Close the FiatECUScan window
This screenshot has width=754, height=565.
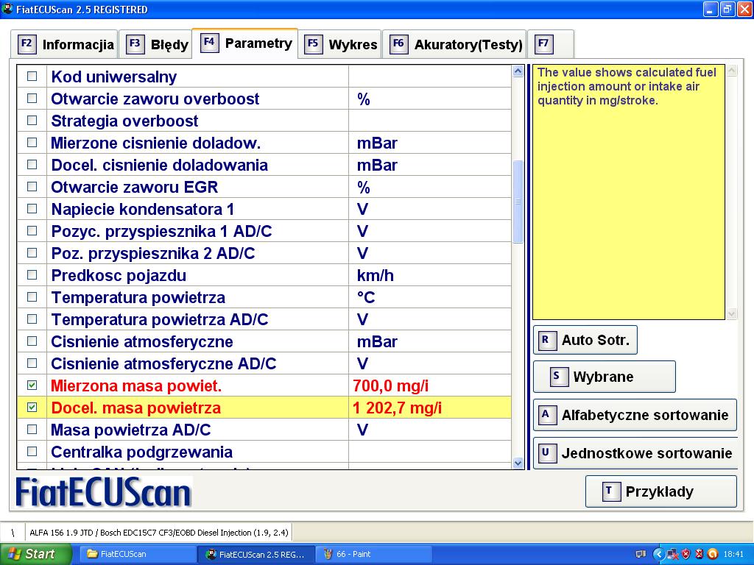pyautogui.click(x=744, y=9)
